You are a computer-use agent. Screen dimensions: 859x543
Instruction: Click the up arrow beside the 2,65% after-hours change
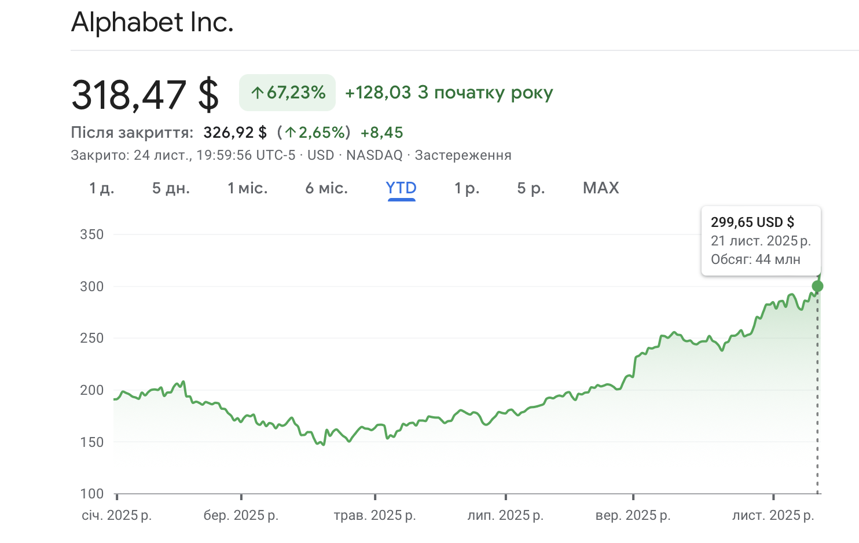pyautogui.click(x=291, y=133)
